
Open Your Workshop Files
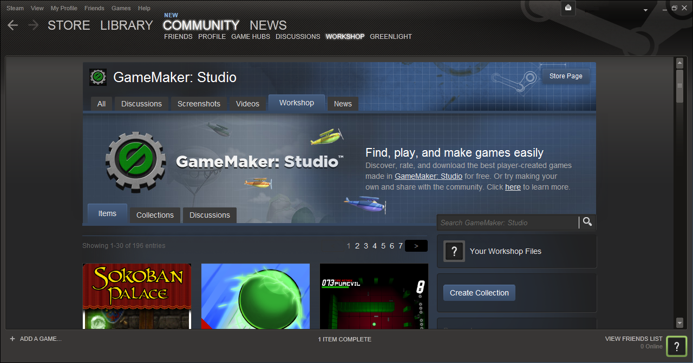517,251
